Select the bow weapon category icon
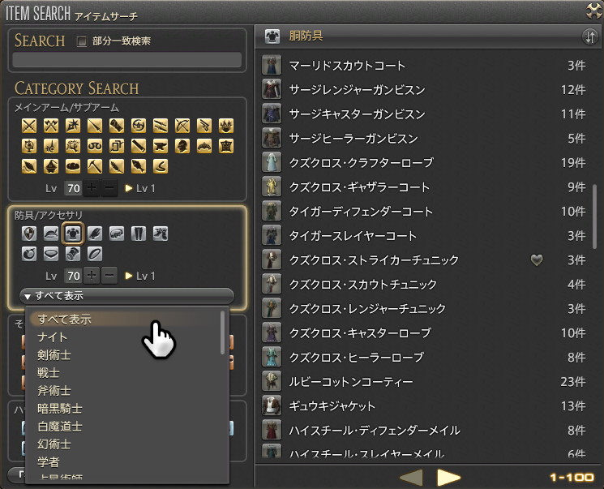Viewport: 604px width, 489px height. click(182, 126)
